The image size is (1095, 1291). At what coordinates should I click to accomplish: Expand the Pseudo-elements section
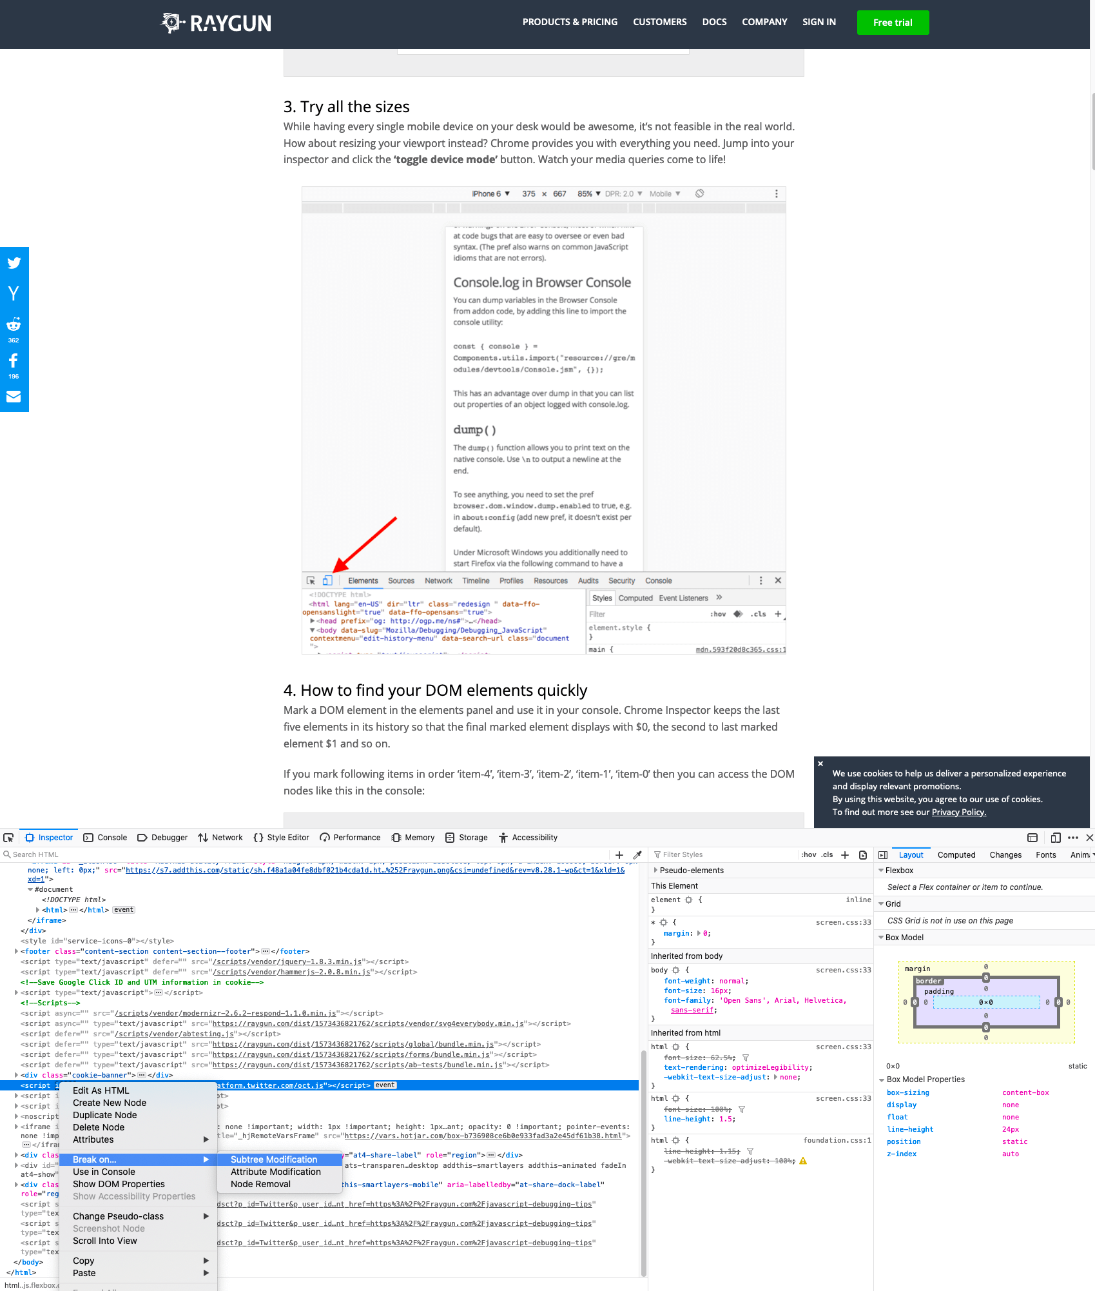point(655,871)
